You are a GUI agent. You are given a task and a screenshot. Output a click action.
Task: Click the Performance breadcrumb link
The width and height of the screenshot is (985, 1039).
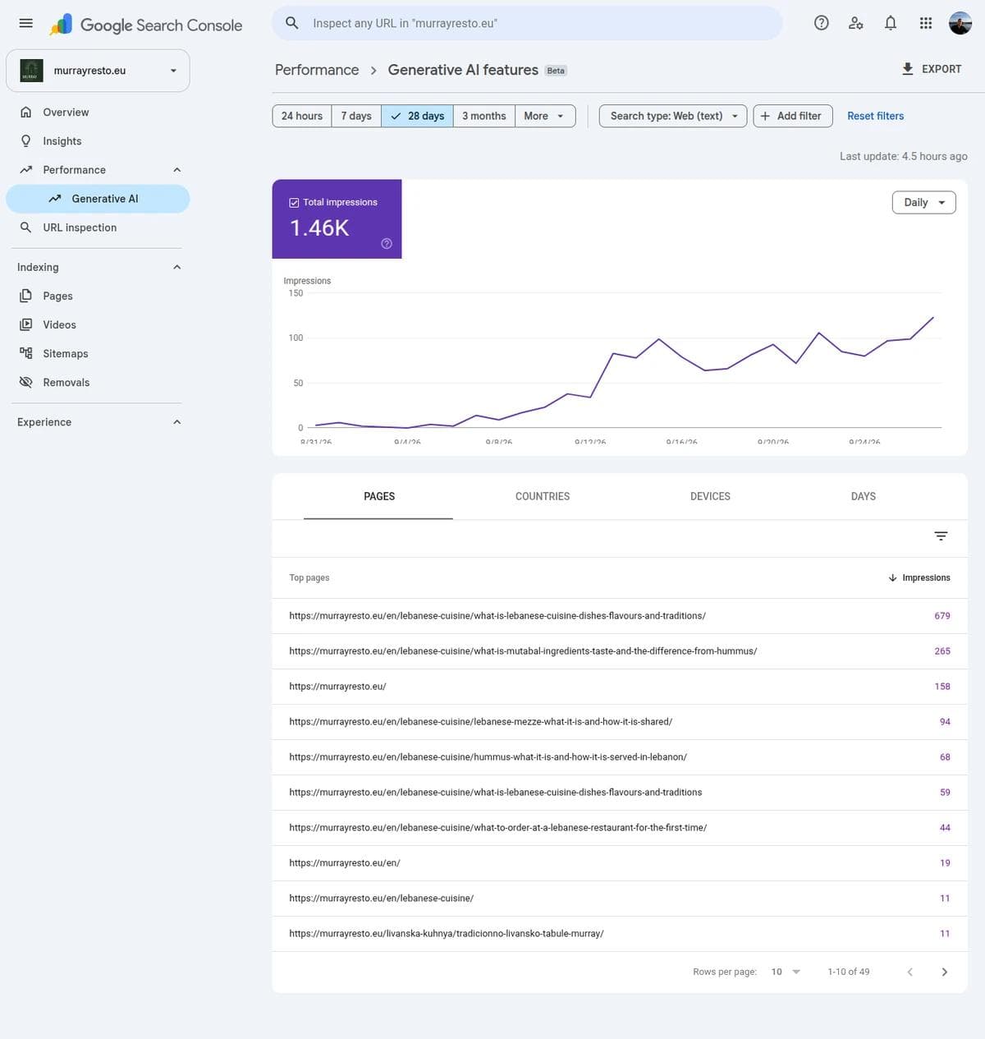tap(317, 70)
